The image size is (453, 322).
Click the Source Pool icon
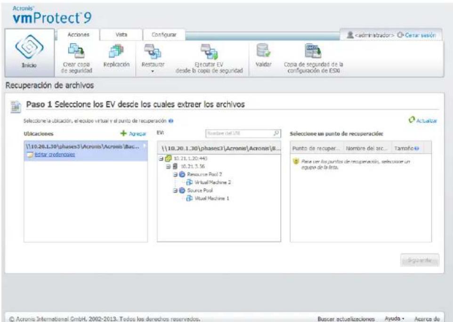click(182, 190)
